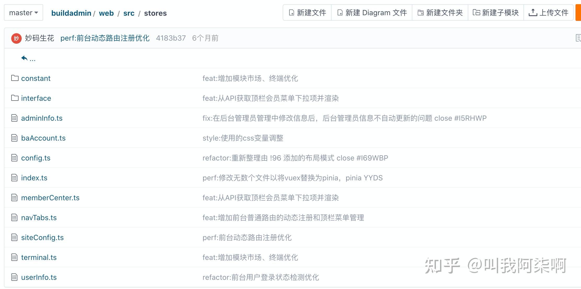Screen dimensions: 581x289
Task: Open the memberCenter.ts file
Action: (x=50, y=198)
